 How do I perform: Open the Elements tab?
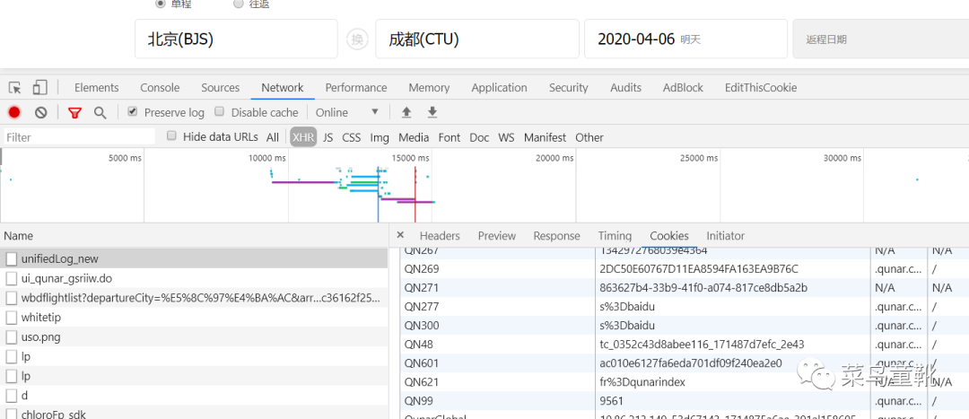96,88
